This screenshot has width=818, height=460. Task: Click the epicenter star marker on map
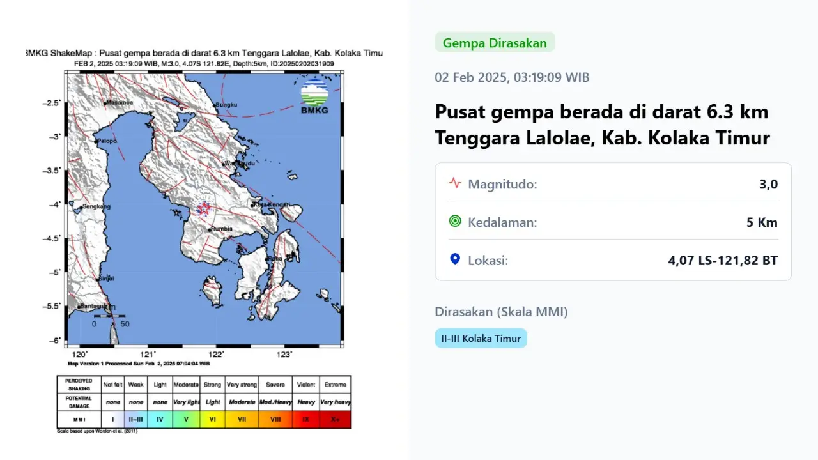(x=204, y=208)
